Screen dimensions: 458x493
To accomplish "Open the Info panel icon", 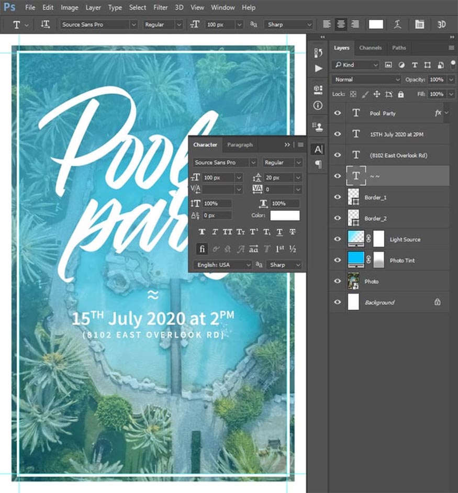I will (318, 105).
